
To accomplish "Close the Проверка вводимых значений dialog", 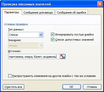I will click(100, 4).
